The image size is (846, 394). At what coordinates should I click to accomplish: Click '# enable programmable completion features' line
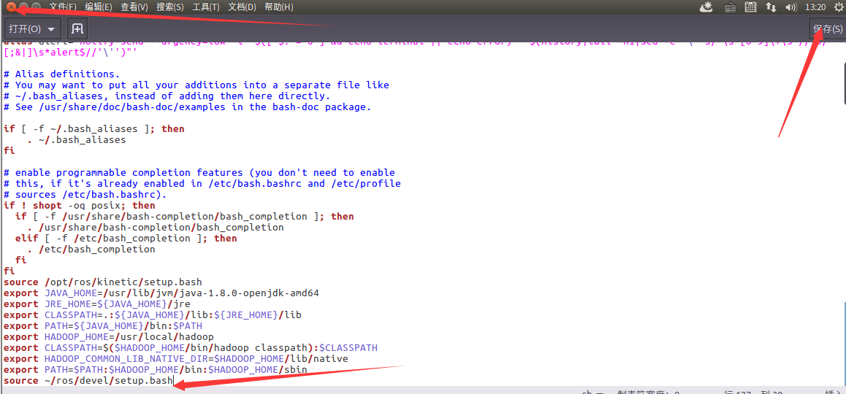[199, 172]
